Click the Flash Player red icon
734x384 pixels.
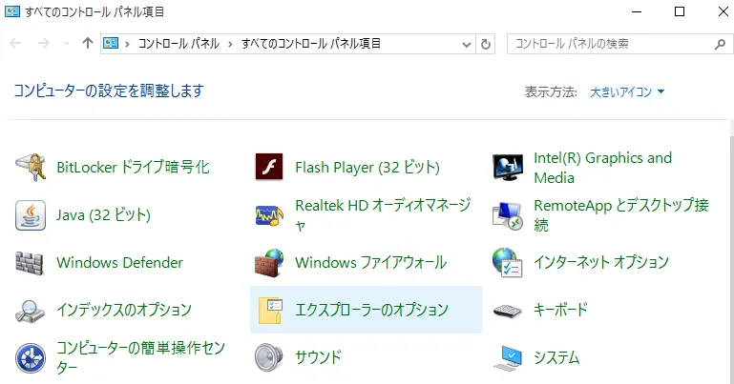pyautogui.click(x=269, y=167)
